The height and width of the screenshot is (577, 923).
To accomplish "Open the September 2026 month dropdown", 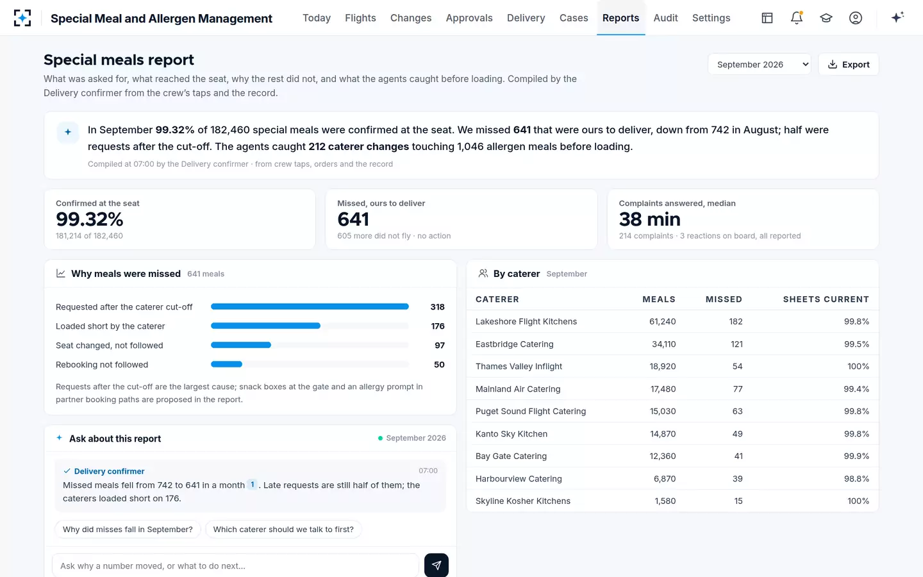I will (760, 64).
